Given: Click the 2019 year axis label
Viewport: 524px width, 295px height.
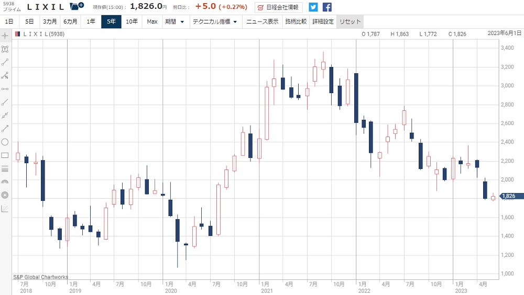Looking at the screenshot, I should [75, 291].
